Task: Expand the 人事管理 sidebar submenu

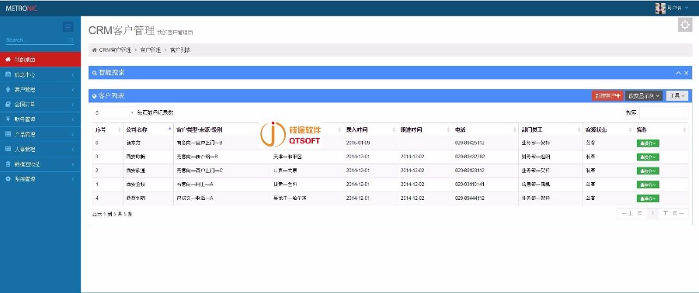Action: tap(40, 150)
